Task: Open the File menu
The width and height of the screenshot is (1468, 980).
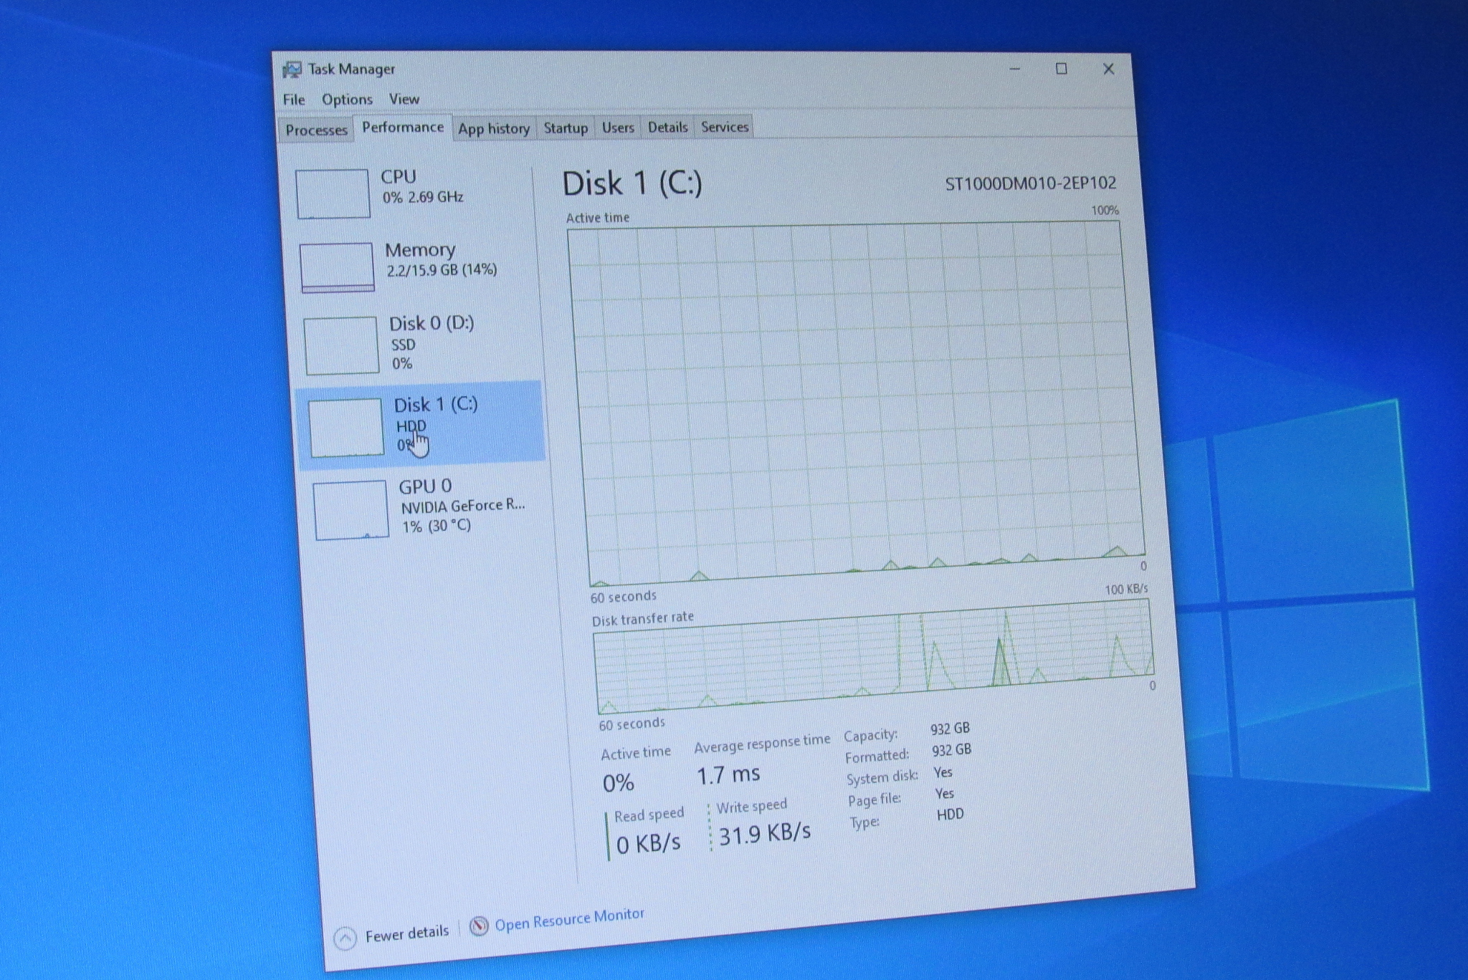Action: (x=294, y=100)
